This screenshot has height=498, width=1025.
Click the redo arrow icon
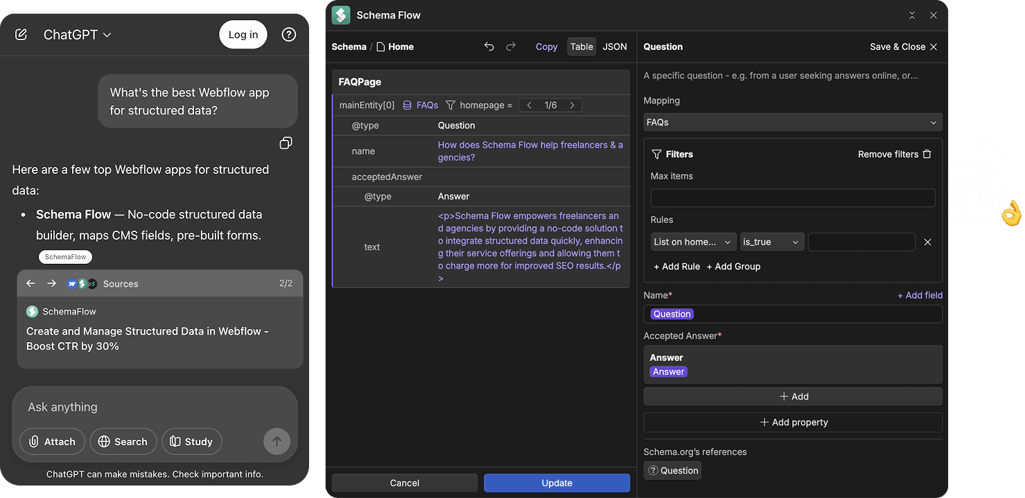click(x=511, y=46)
